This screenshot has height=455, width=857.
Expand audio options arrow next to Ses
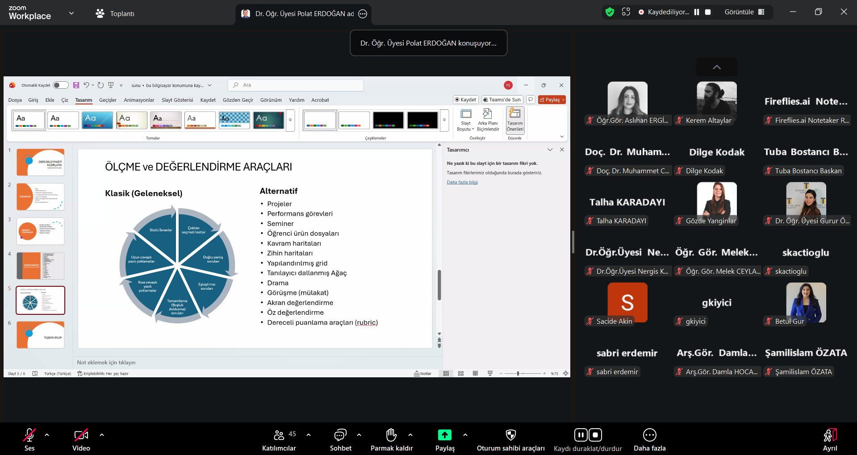click(47, 434)
